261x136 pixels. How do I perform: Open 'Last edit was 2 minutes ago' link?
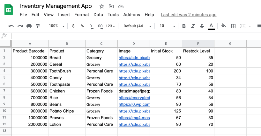pyautogui.click(x=189, y=15)
